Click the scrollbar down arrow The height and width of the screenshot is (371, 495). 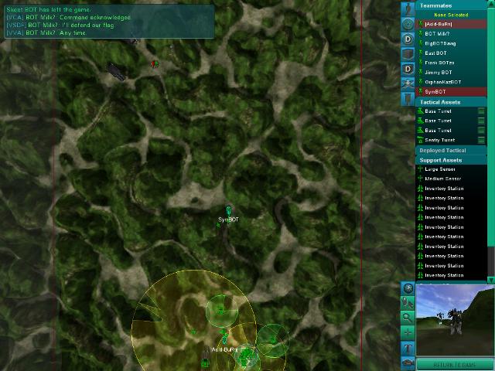(491, 280)
